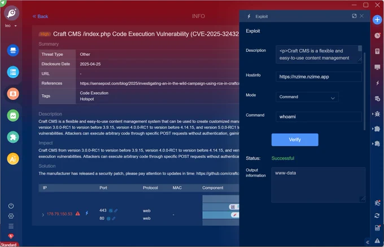Screen dimensions: 384x247
Task: Click the Hotspot tag
Action: (87, 99)
